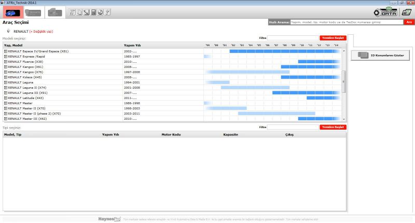Click the row icon beside RENAULT Master II (X70)
The image size is (415, 223).
pyautogui.click(x=6, y=108)
